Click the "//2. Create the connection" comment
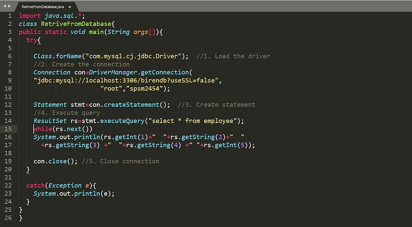Screen dimensions: 412x227 (81, 64)
